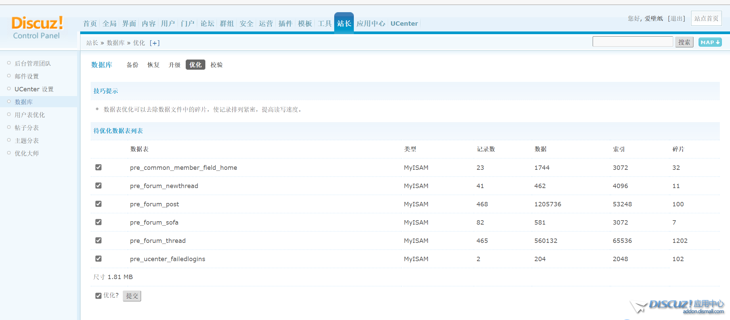Open the MAP navigation button
The image size is (730, 320).
(710, 42)
